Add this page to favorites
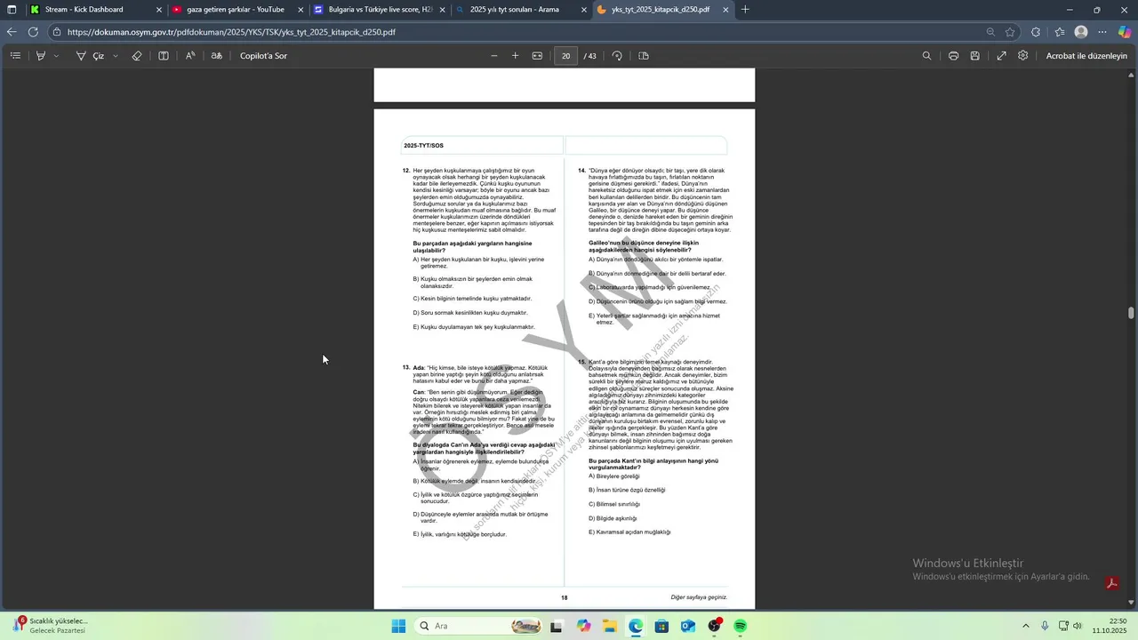The height and width of the screenshot is (640, 1138). point(1010,32)
